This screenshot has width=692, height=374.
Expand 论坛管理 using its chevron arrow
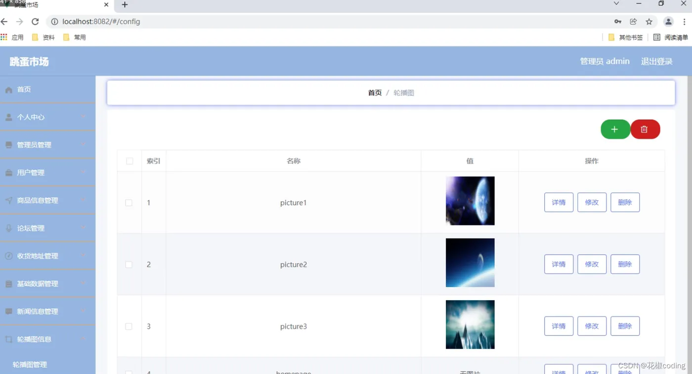click(x=83, y=228)
